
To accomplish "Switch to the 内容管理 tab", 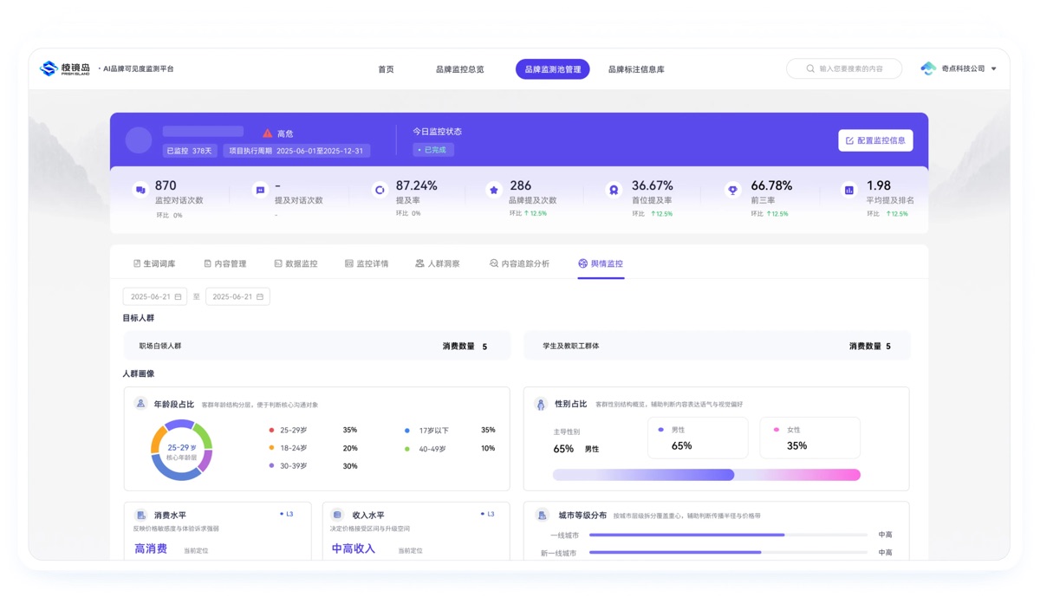I will click(x=225, y=263).
